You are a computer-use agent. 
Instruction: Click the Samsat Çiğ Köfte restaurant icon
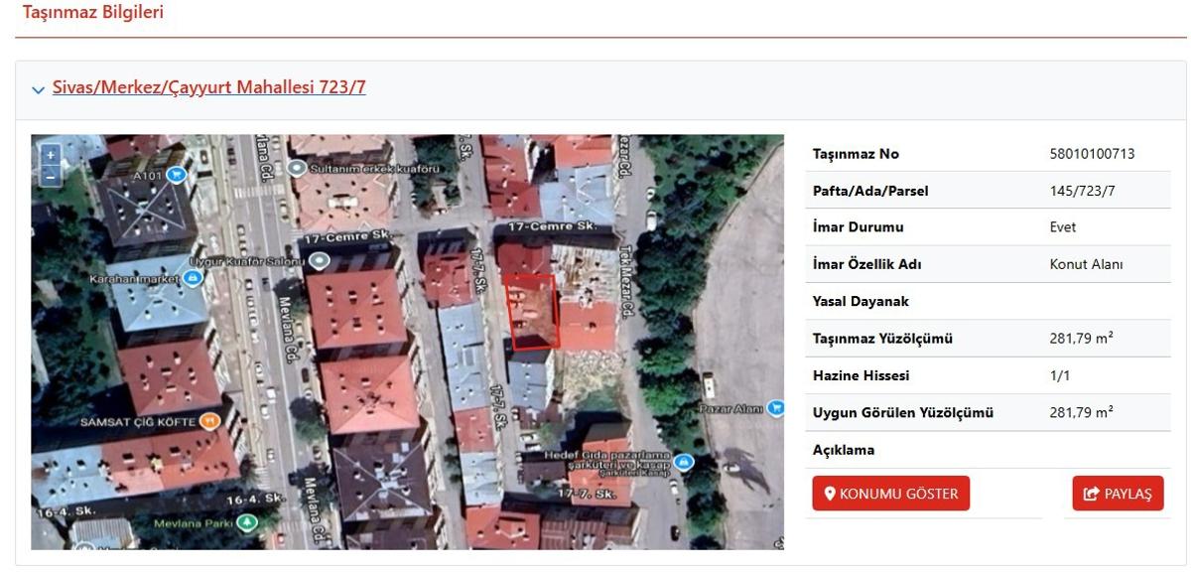[x=208, y=421]
